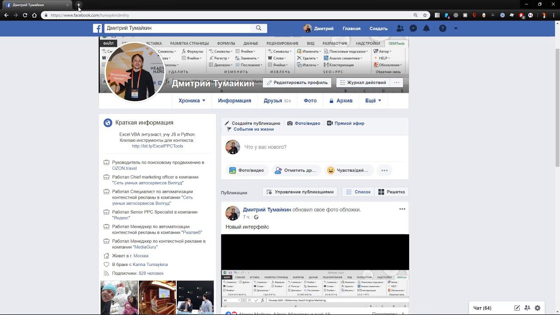Open post author Дмитрий Тумайкин link
Screen dimensions: 560x315
coord(267,210)
